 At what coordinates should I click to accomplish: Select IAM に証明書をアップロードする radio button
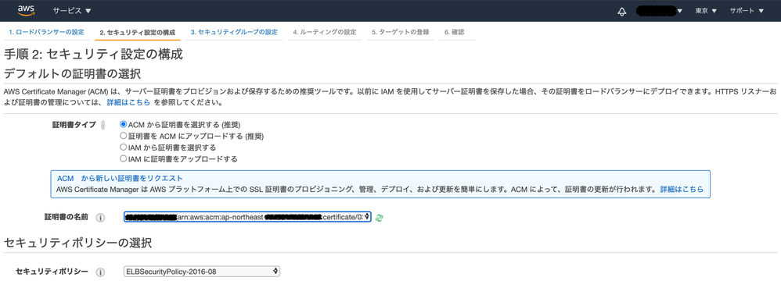coord(123,159)
